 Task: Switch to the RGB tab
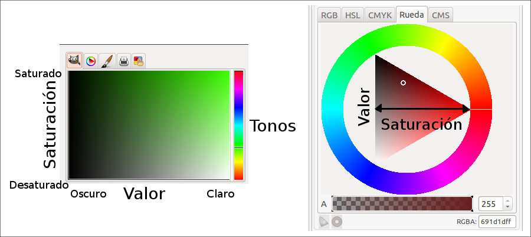(x=329, y=15)
